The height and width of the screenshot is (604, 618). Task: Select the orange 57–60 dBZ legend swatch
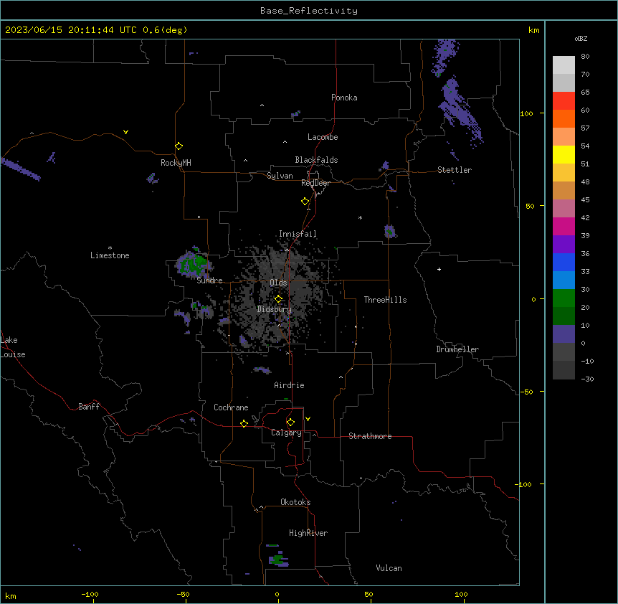pyautogui.click(x=564, y=118)
